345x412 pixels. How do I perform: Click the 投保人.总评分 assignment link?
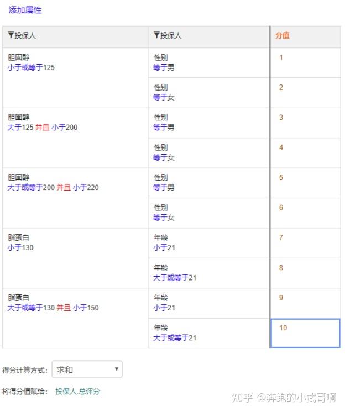pos(78,391)
